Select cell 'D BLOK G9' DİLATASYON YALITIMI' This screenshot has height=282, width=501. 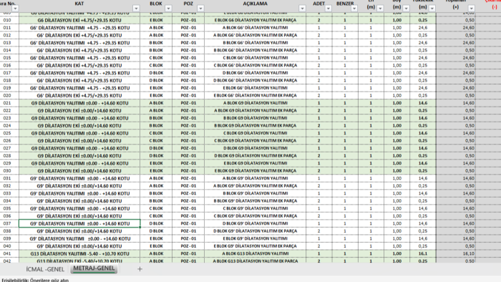(255, 223)
